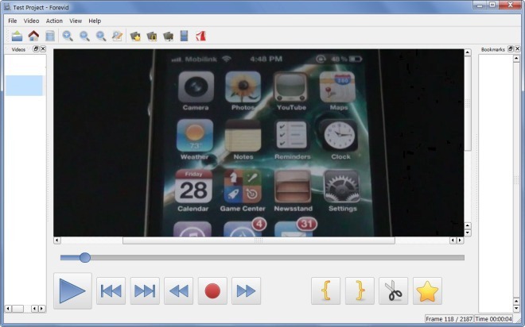Click the 'Time 00:00:04' status text
Image resolution: width=525 pixels, height=327 pixels.
[493, 319]
